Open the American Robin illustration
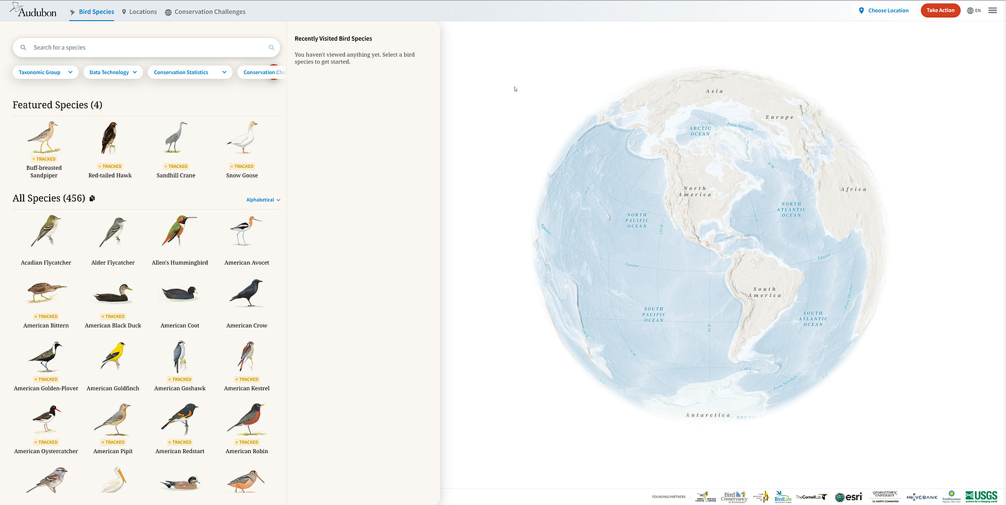Viewport: 1006px width, 505px height. pyautogui.click(x=247, y=419)
